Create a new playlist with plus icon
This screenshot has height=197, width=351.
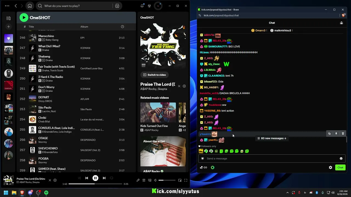click(9, 27)
